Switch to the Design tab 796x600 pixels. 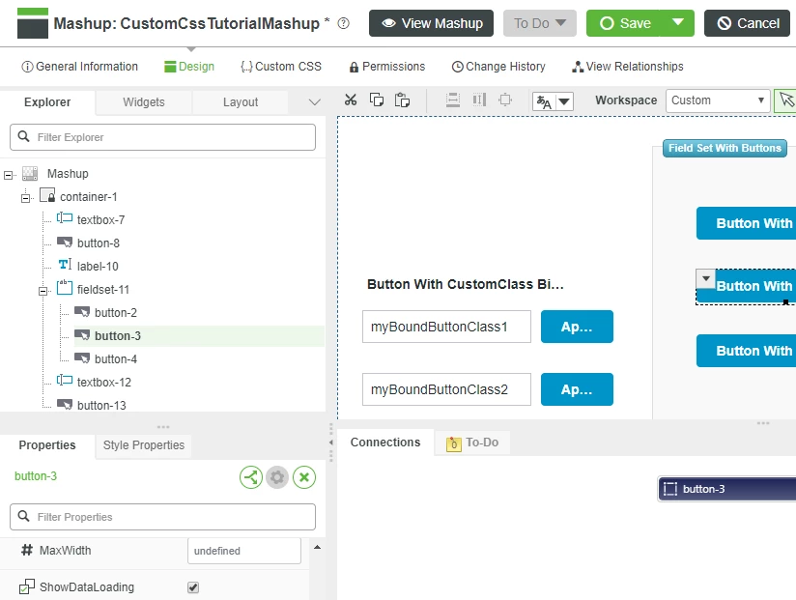(189, 67)
